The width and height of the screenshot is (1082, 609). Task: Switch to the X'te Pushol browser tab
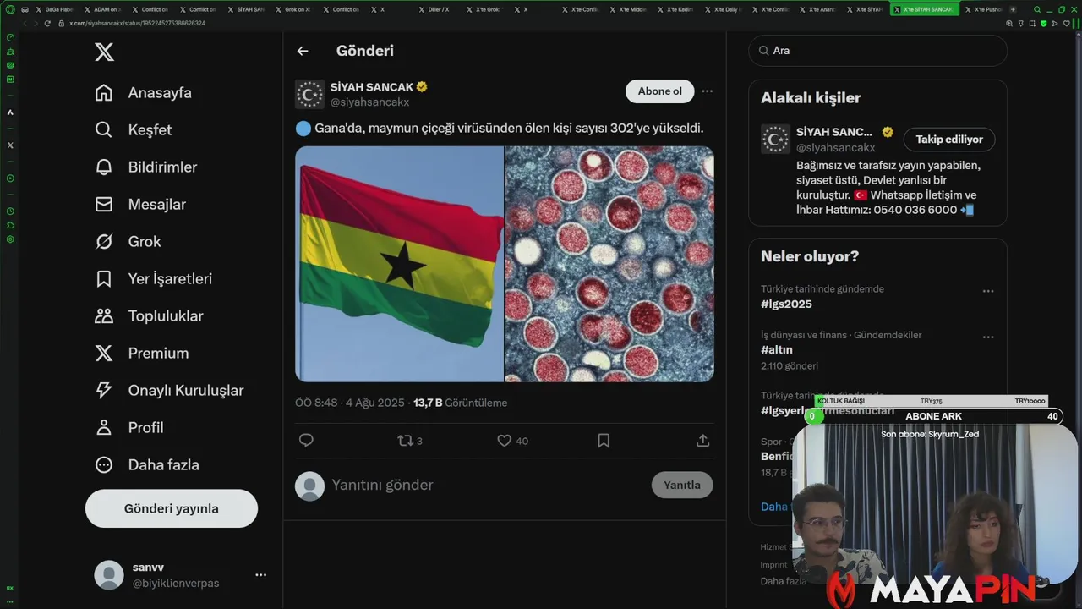click(983, 9)
